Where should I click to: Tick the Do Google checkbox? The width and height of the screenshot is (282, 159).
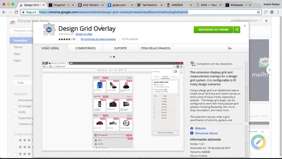click(x=16, y=106)
